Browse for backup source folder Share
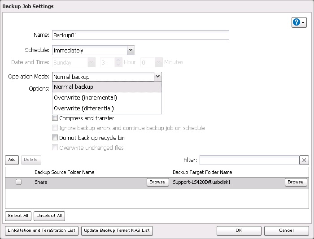The height and width of the screenshot is (239, 314). tap(157, 182)
